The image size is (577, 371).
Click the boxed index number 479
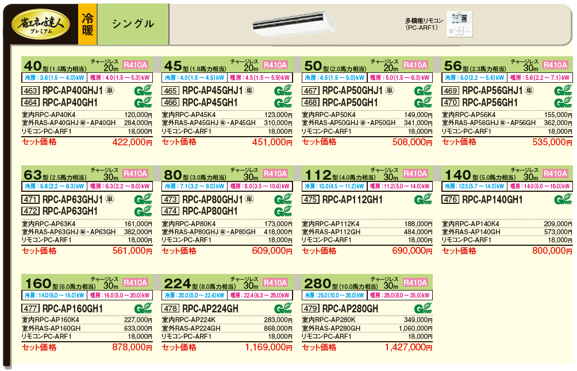point(310,308)
